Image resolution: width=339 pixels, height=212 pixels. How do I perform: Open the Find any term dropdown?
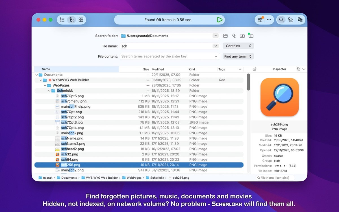pos(238,57)
